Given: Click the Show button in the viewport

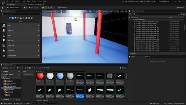Looking at the screenshot, I should (64, 12).
